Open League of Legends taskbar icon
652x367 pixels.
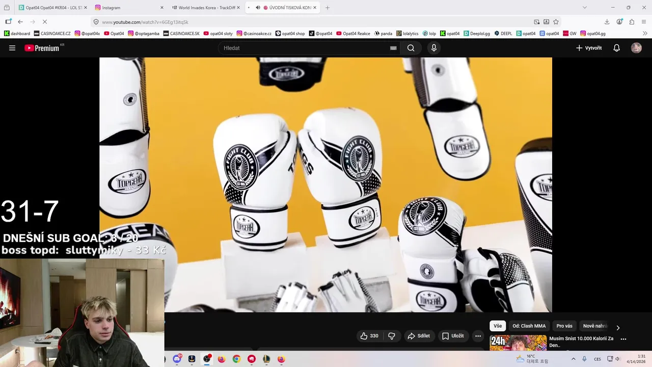(x=266, y=359)
